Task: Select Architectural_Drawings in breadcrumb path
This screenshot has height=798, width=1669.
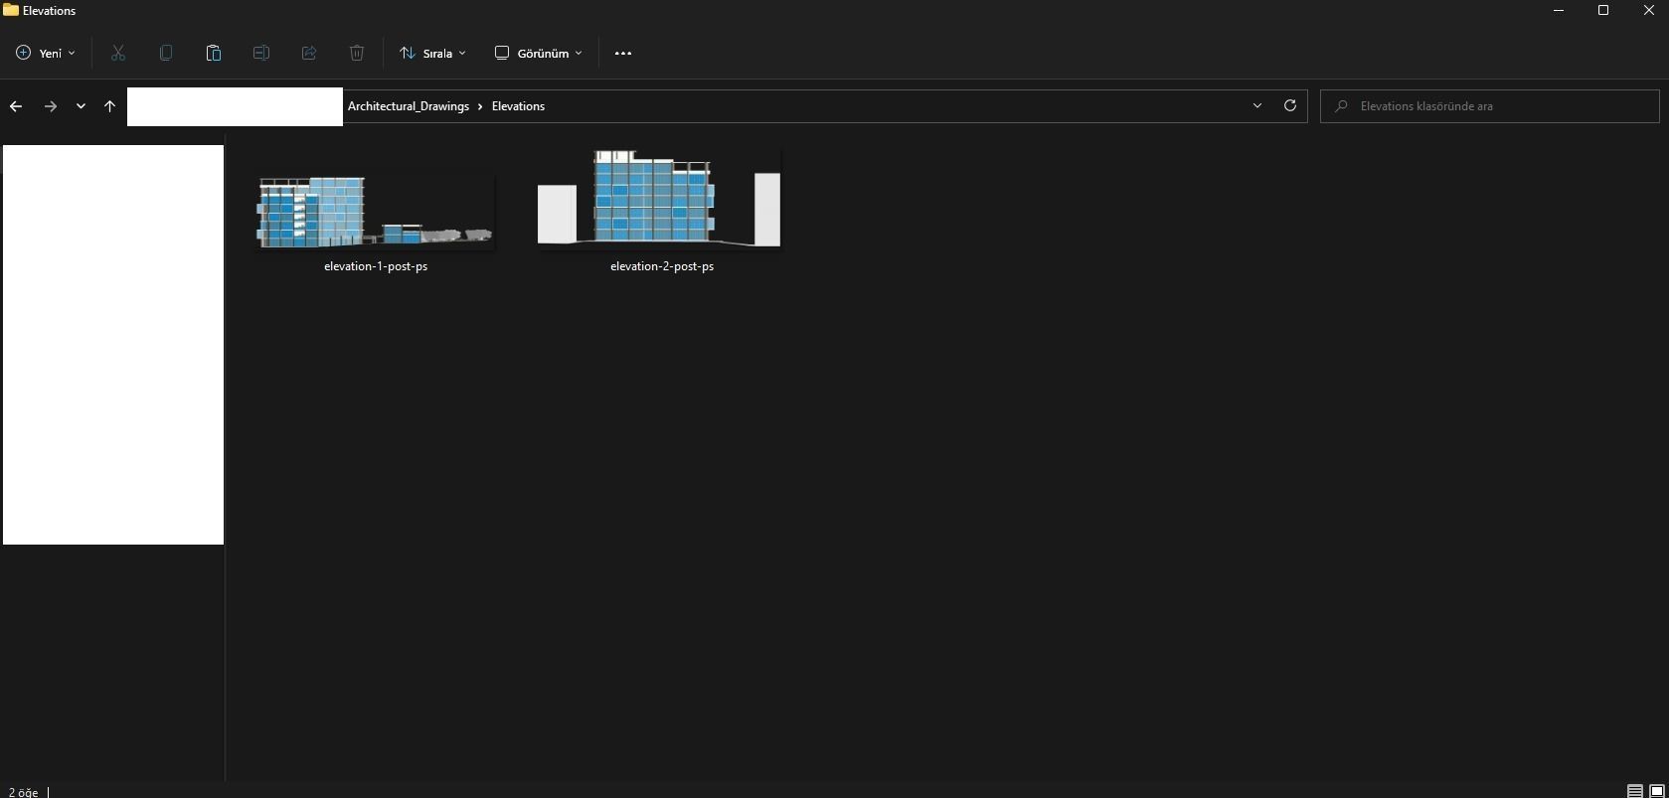Action: pos(409,106)
